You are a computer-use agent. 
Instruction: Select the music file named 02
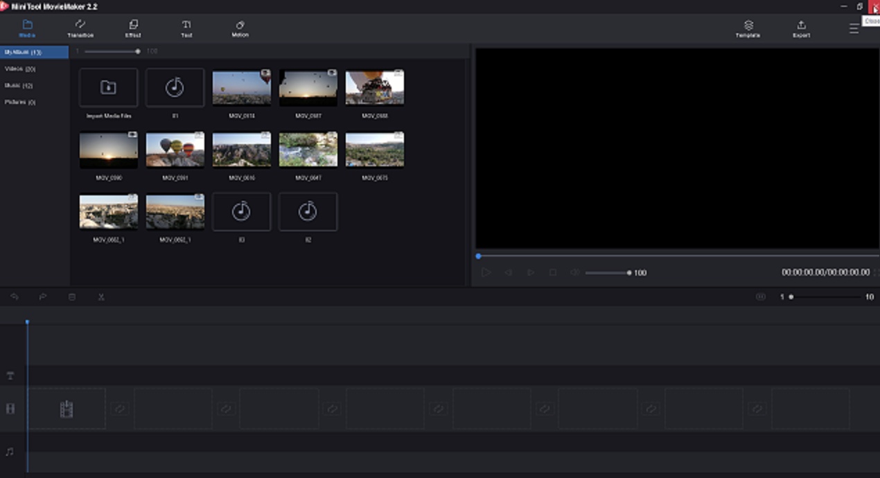(308, 211)
